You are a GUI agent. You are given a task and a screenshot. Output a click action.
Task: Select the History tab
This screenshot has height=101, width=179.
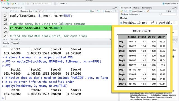(x=136, y=8)
